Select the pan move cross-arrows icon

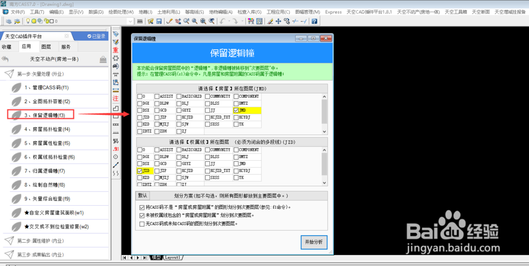coord(278,21)
